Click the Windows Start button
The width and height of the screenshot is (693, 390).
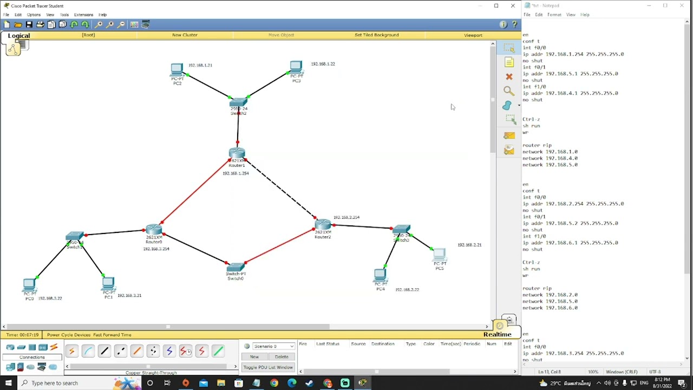click(x=8, y=383)
